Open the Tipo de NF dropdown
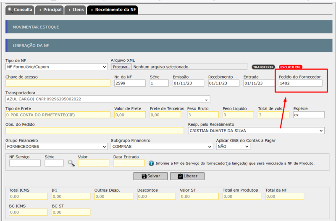This screenshot has height=221, width=336. 57,67
